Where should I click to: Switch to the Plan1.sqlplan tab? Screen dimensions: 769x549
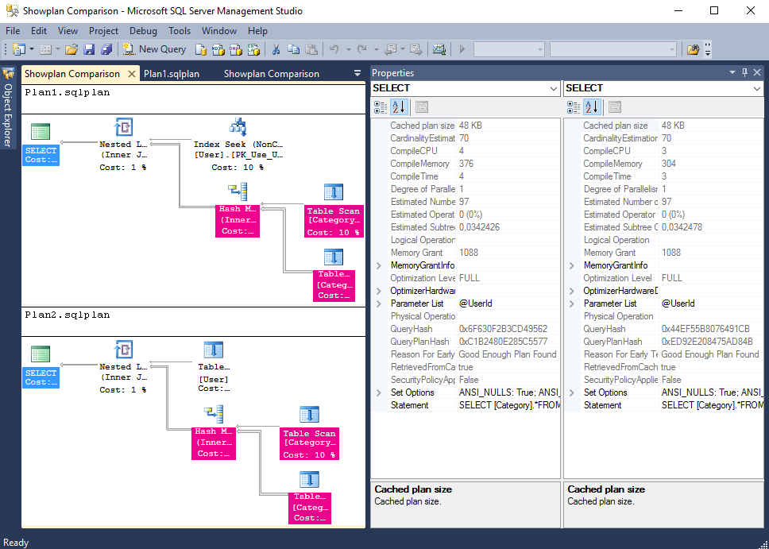pos(172,74)
